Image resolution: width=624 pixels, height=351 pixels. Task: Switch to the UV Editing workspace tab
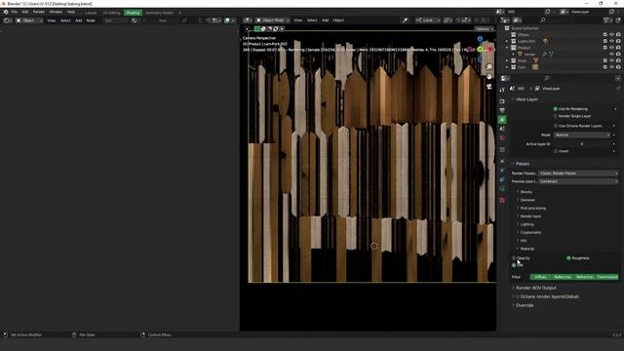click(x=111, y=13)
